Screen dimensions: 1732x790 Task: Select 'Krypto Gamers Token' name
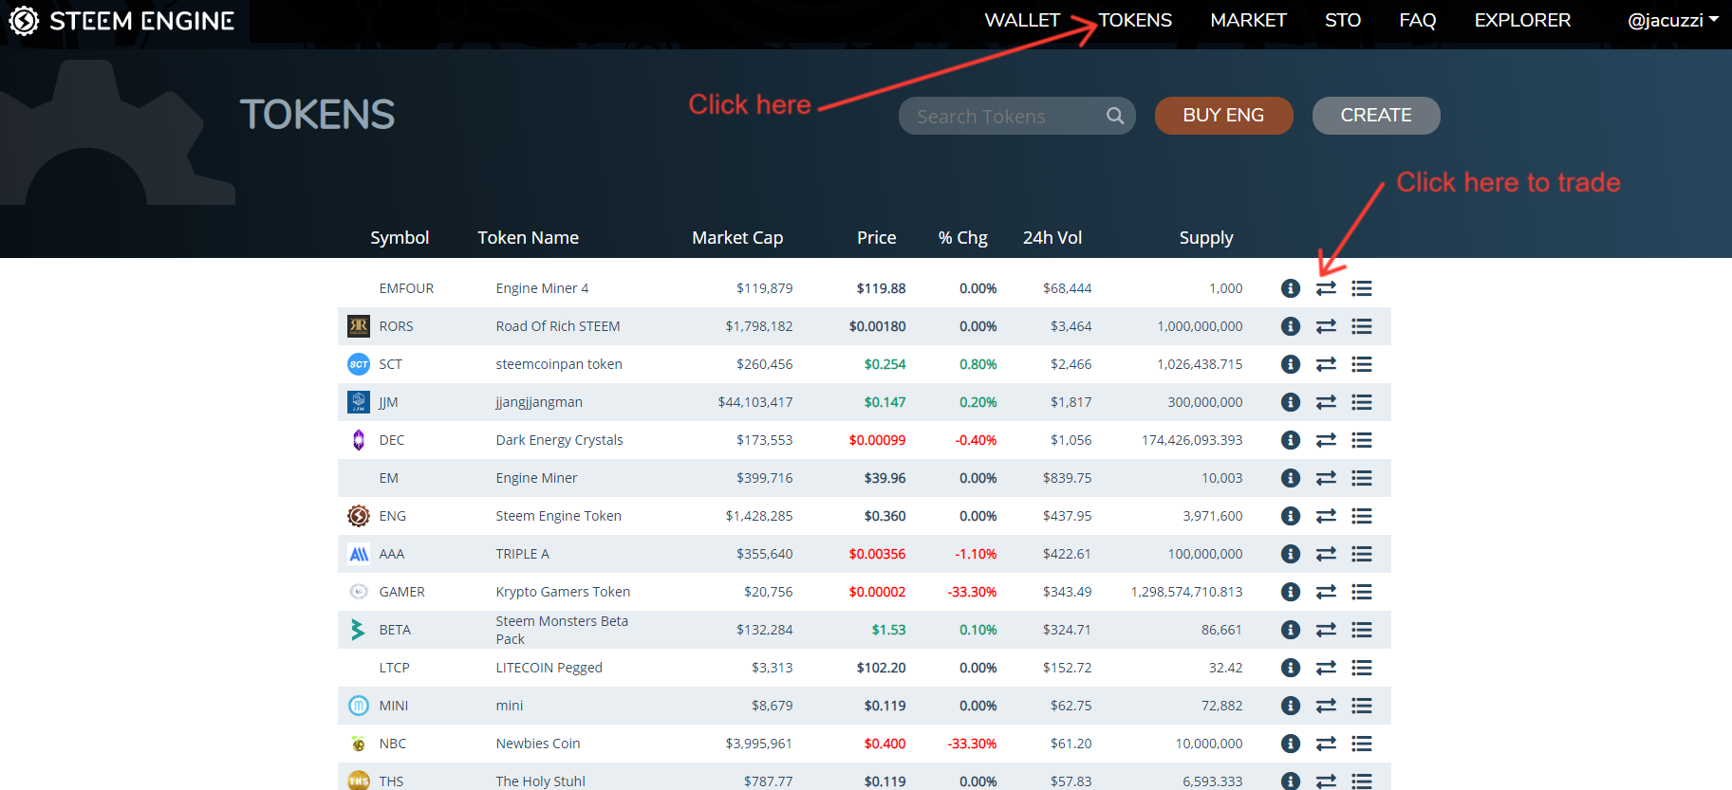point(563,592)
